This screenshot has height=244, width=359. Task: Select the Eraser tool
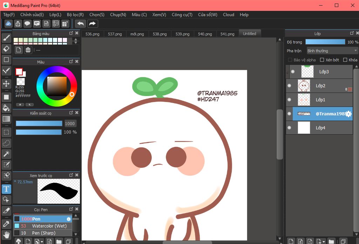(6, 48)
